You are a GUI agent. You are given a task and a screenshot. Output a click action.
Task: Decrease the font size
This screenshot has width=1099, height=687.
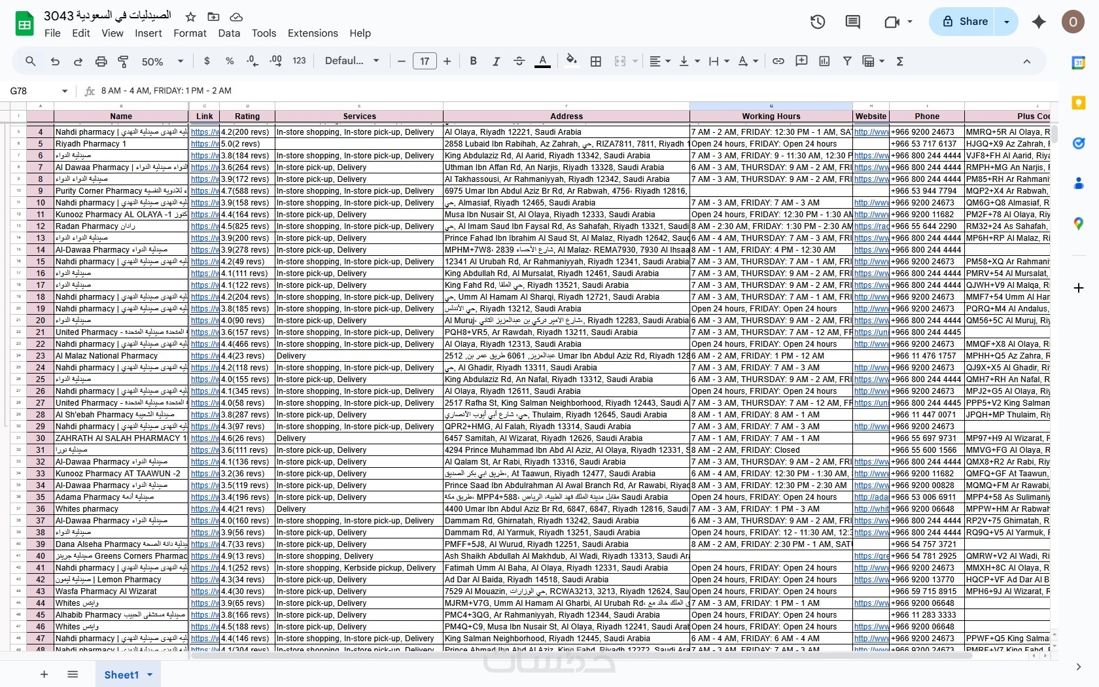[x=402, y=61]
